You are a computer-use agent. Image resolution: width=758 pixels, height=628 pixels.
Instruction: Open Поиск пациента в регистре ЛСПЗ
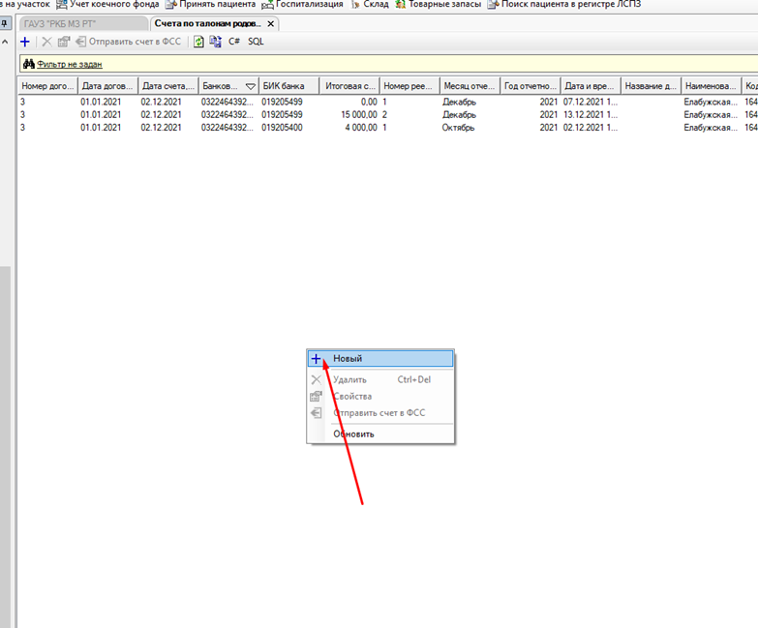tap(571, 4)
